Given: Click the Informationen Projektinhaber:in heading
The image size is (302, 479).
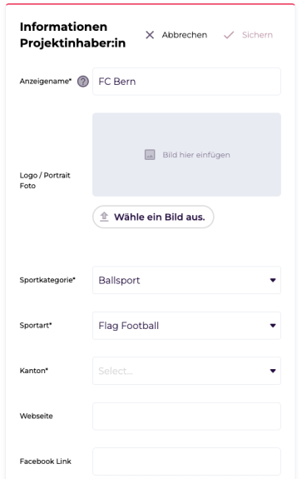Looking at the screenshot, I should pyautogui.click(x=72, y=35).
